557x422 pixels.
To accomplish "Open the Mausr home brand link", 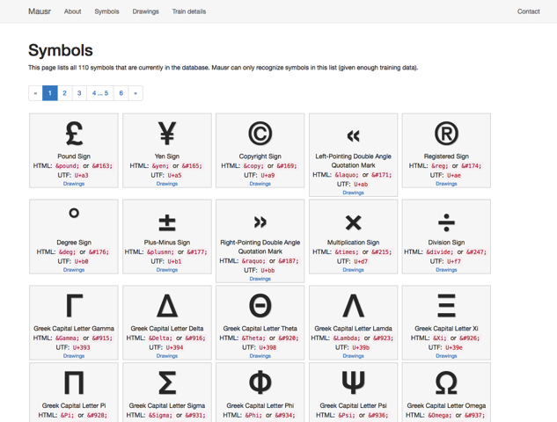I will click(40, 11).
